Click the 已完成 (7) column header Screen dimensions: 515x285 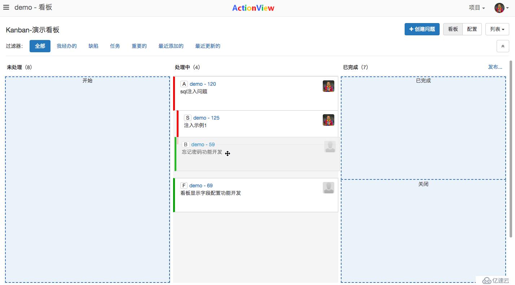coord(356,67)
